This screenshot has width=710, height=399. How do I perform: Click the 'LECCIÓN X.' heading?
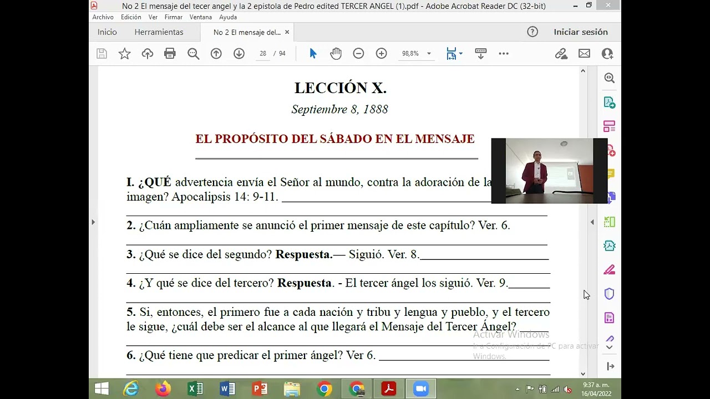tap(340, 88)
